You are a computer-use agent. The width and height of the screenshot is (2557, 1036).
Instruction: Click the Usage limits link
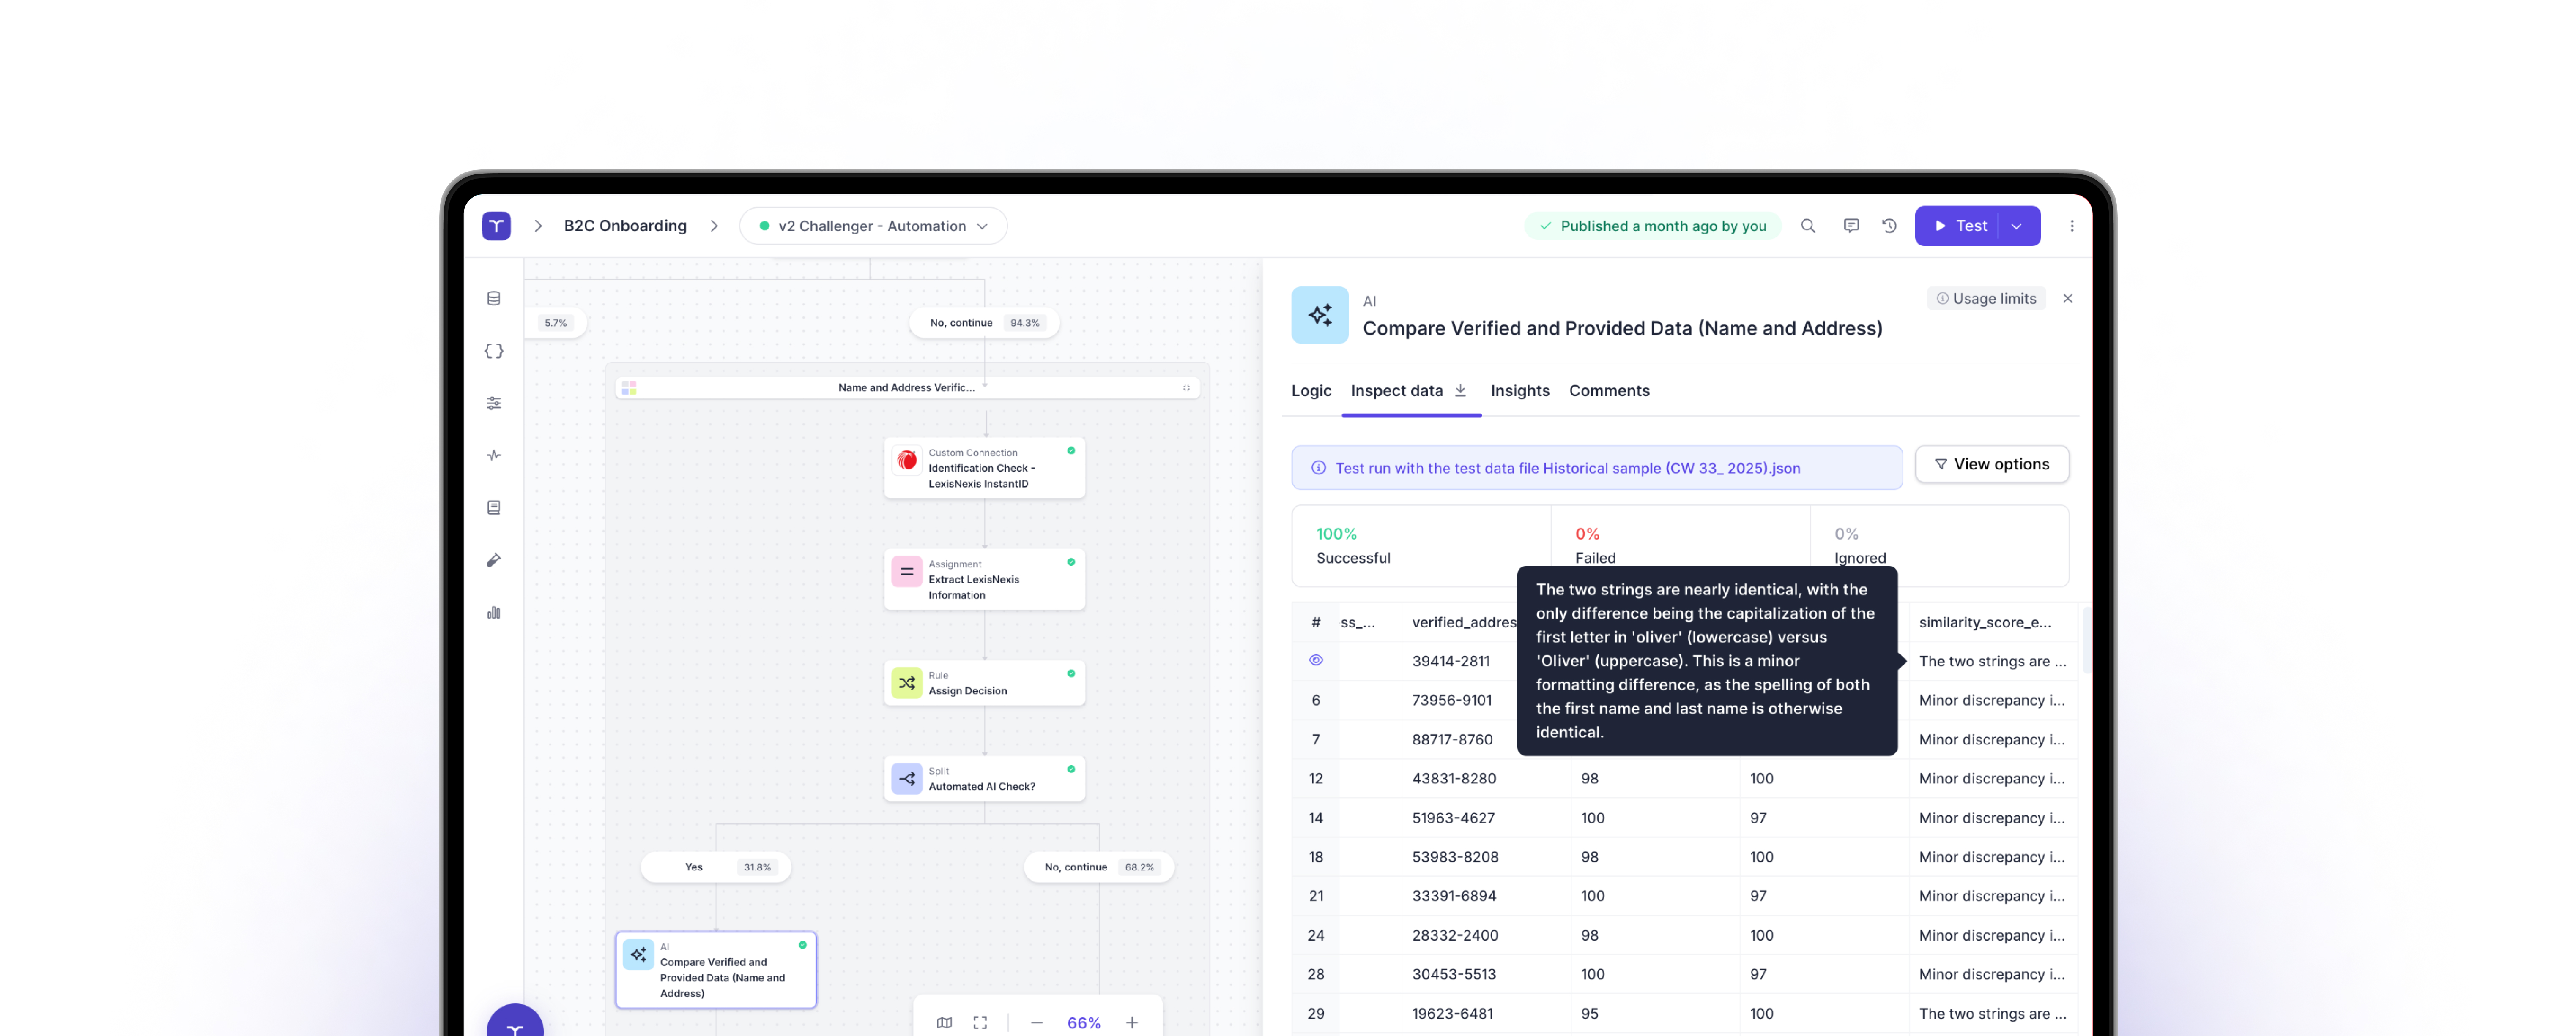(1985, 299)
